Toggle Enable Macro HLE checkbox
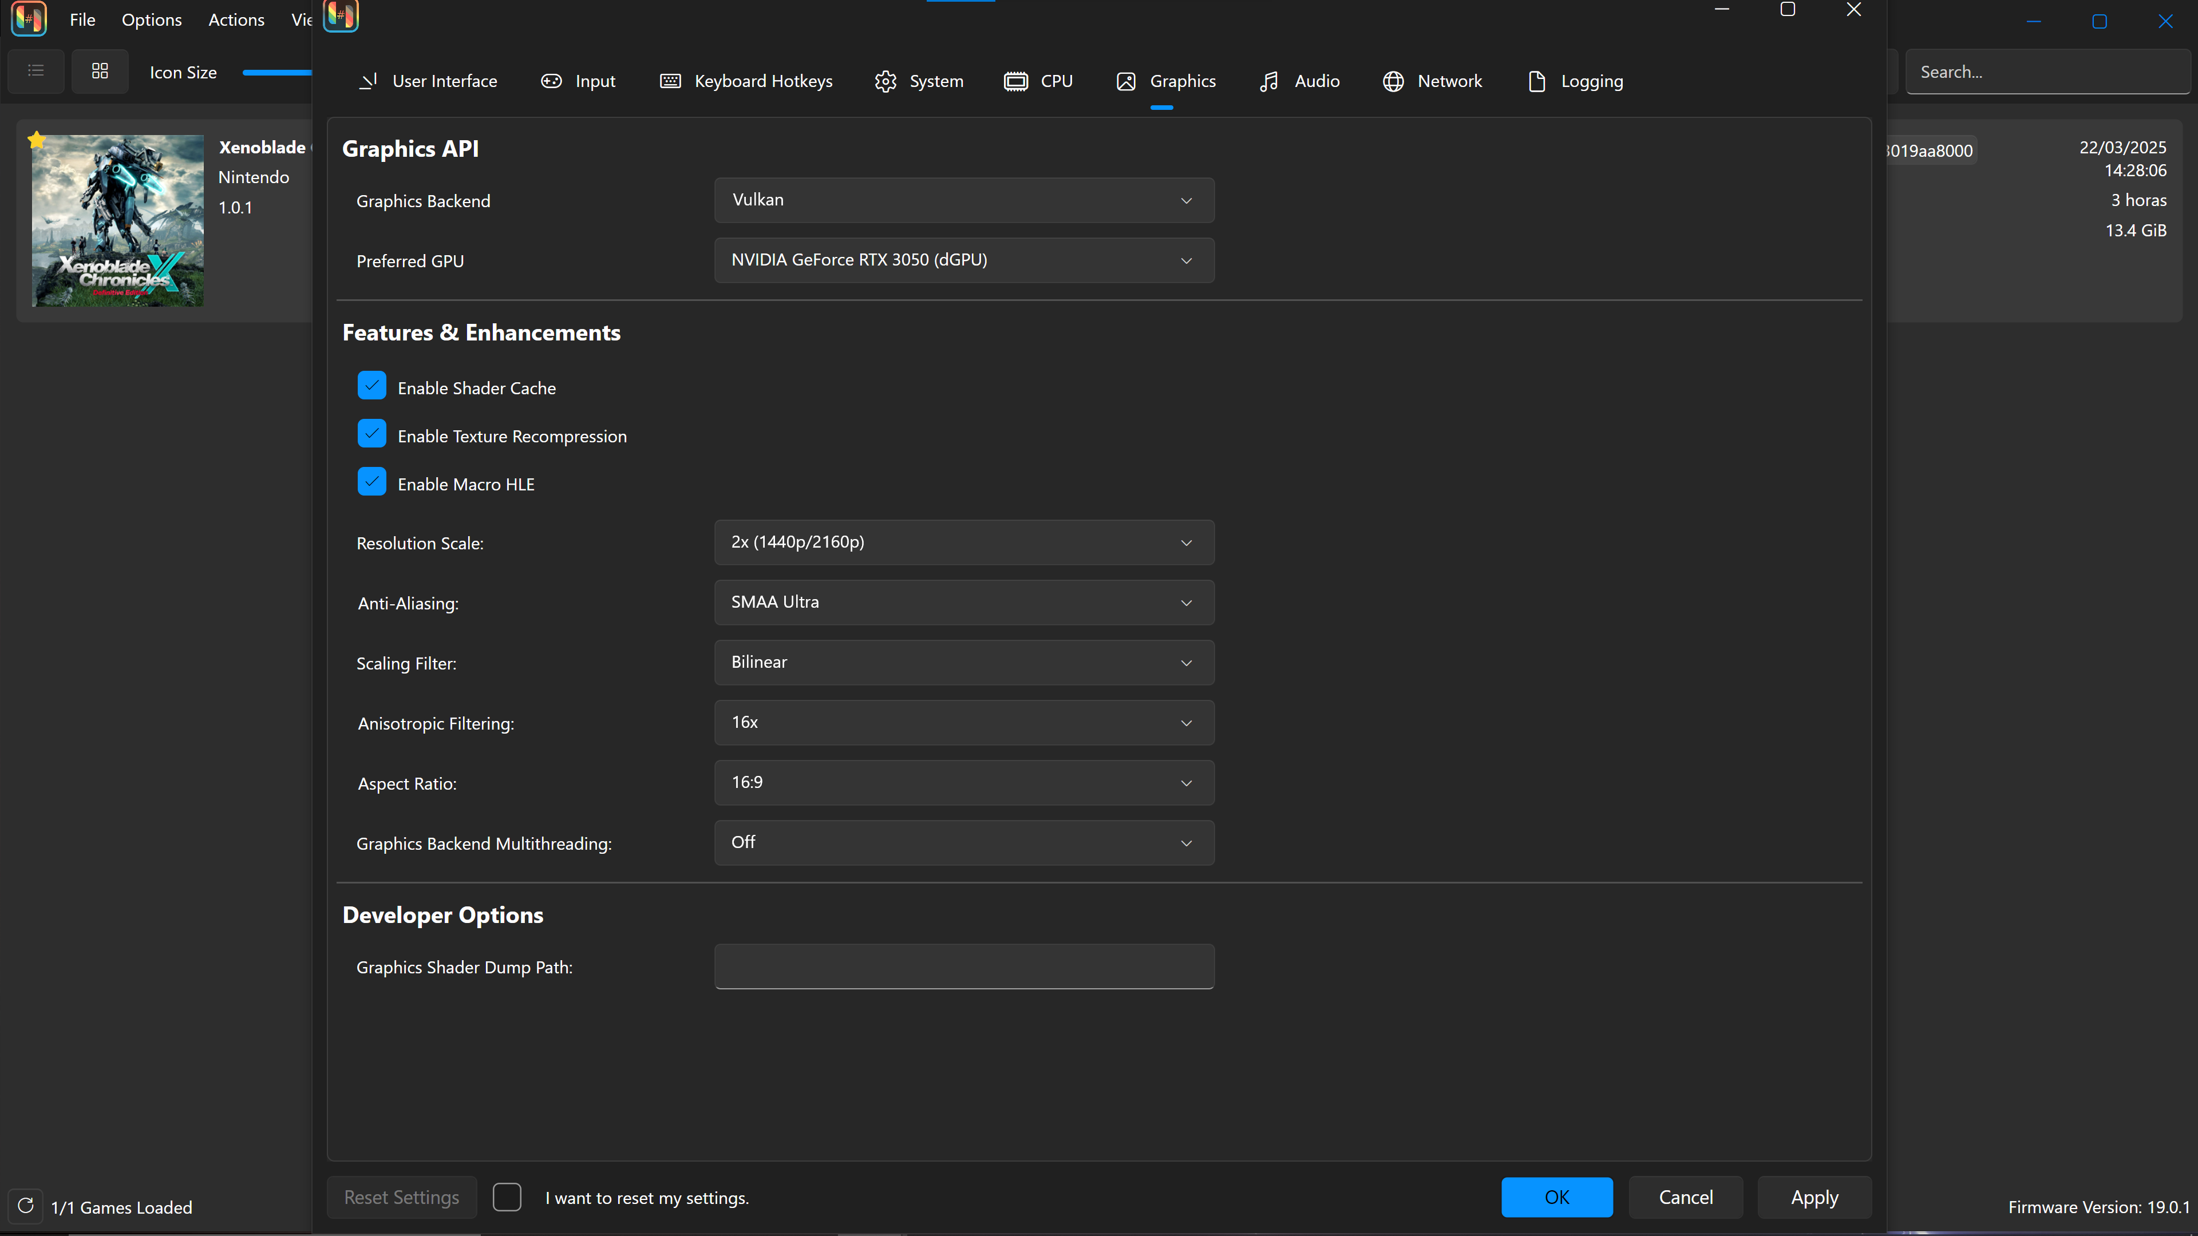The image size is (2198, 1236). coord(372,482)
